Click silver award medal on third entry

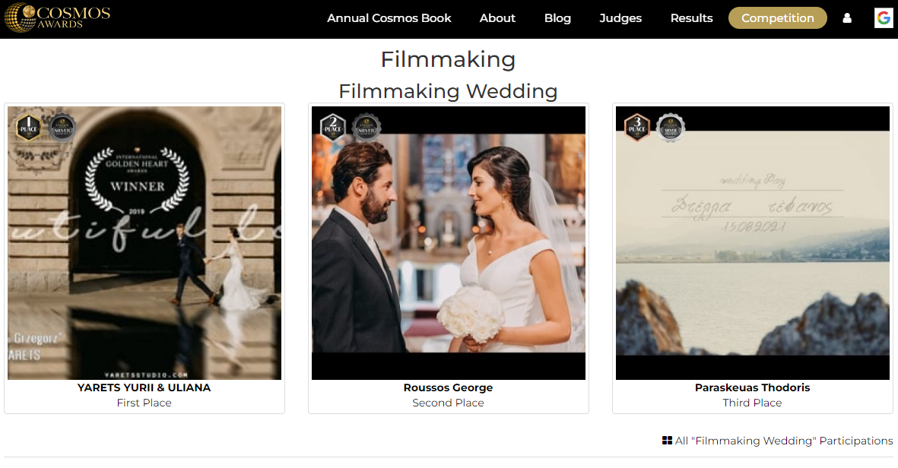tap(671, 128)
